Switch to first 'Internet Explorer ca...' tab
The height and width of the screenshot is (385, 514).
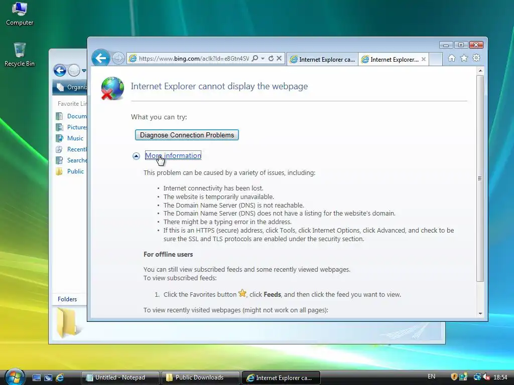[x=323, y=59]
